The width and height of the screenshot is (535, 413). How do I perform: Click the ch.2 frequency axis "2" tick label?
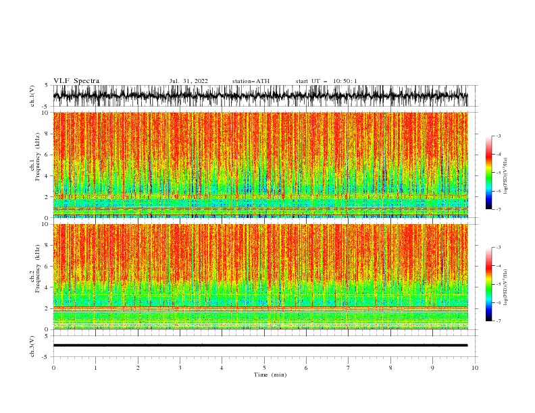coord(47,308)
